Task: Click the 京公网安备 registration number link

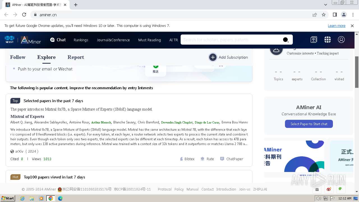Action: (87, 189)
